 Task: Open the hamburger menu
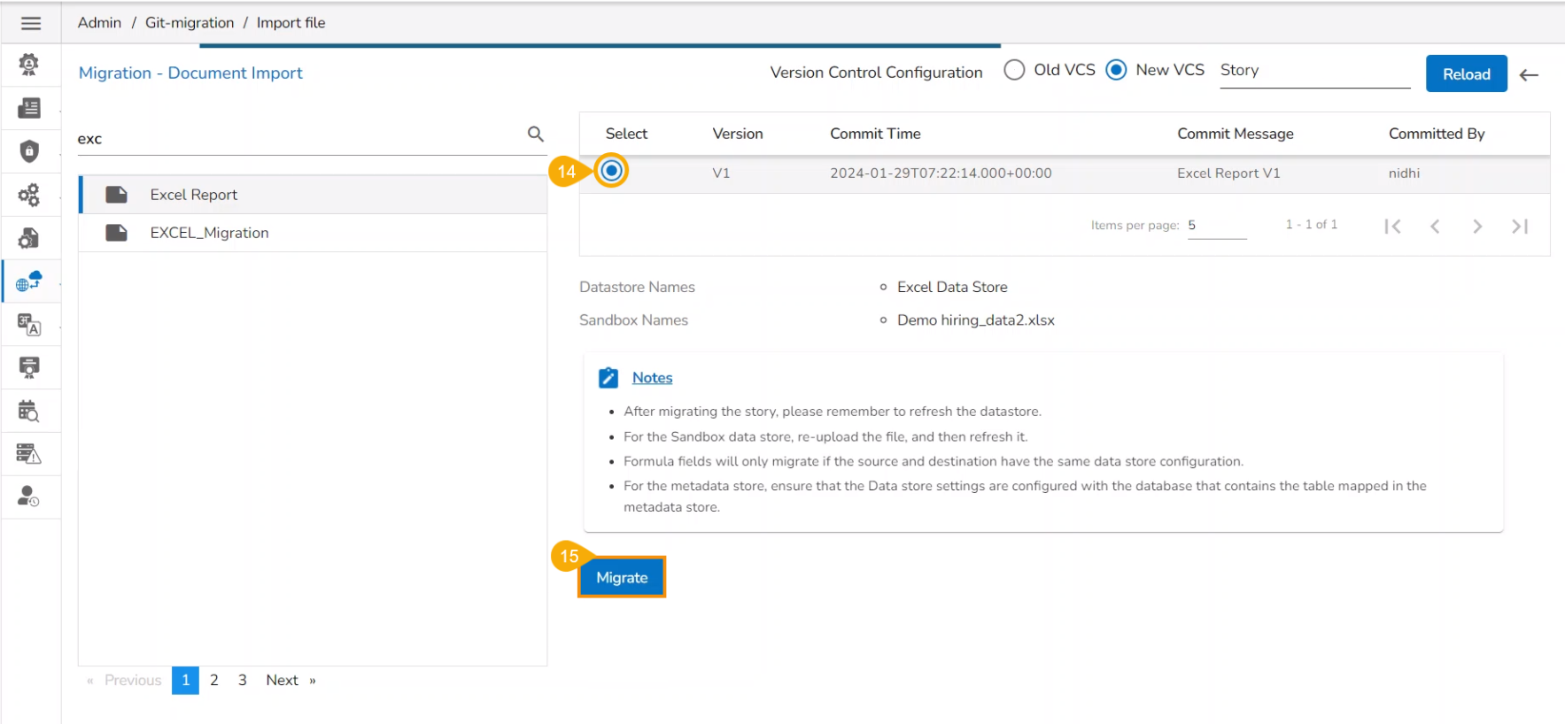(31, 23)
